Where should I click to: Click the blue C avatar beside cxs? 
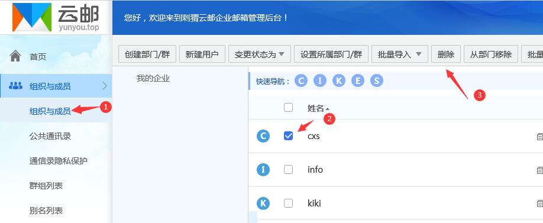point(263,136)
